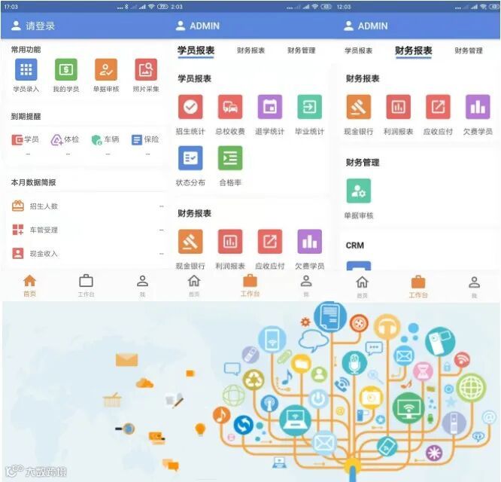Go to 首页 in right screen
Image resolution: width=501 pixels, height=482 pixels.
pos(362,287)
